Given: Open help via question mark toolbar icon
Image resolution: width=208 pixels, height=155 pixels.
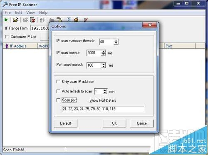Looking at the screenshot, I should click(x=69, y=20).
